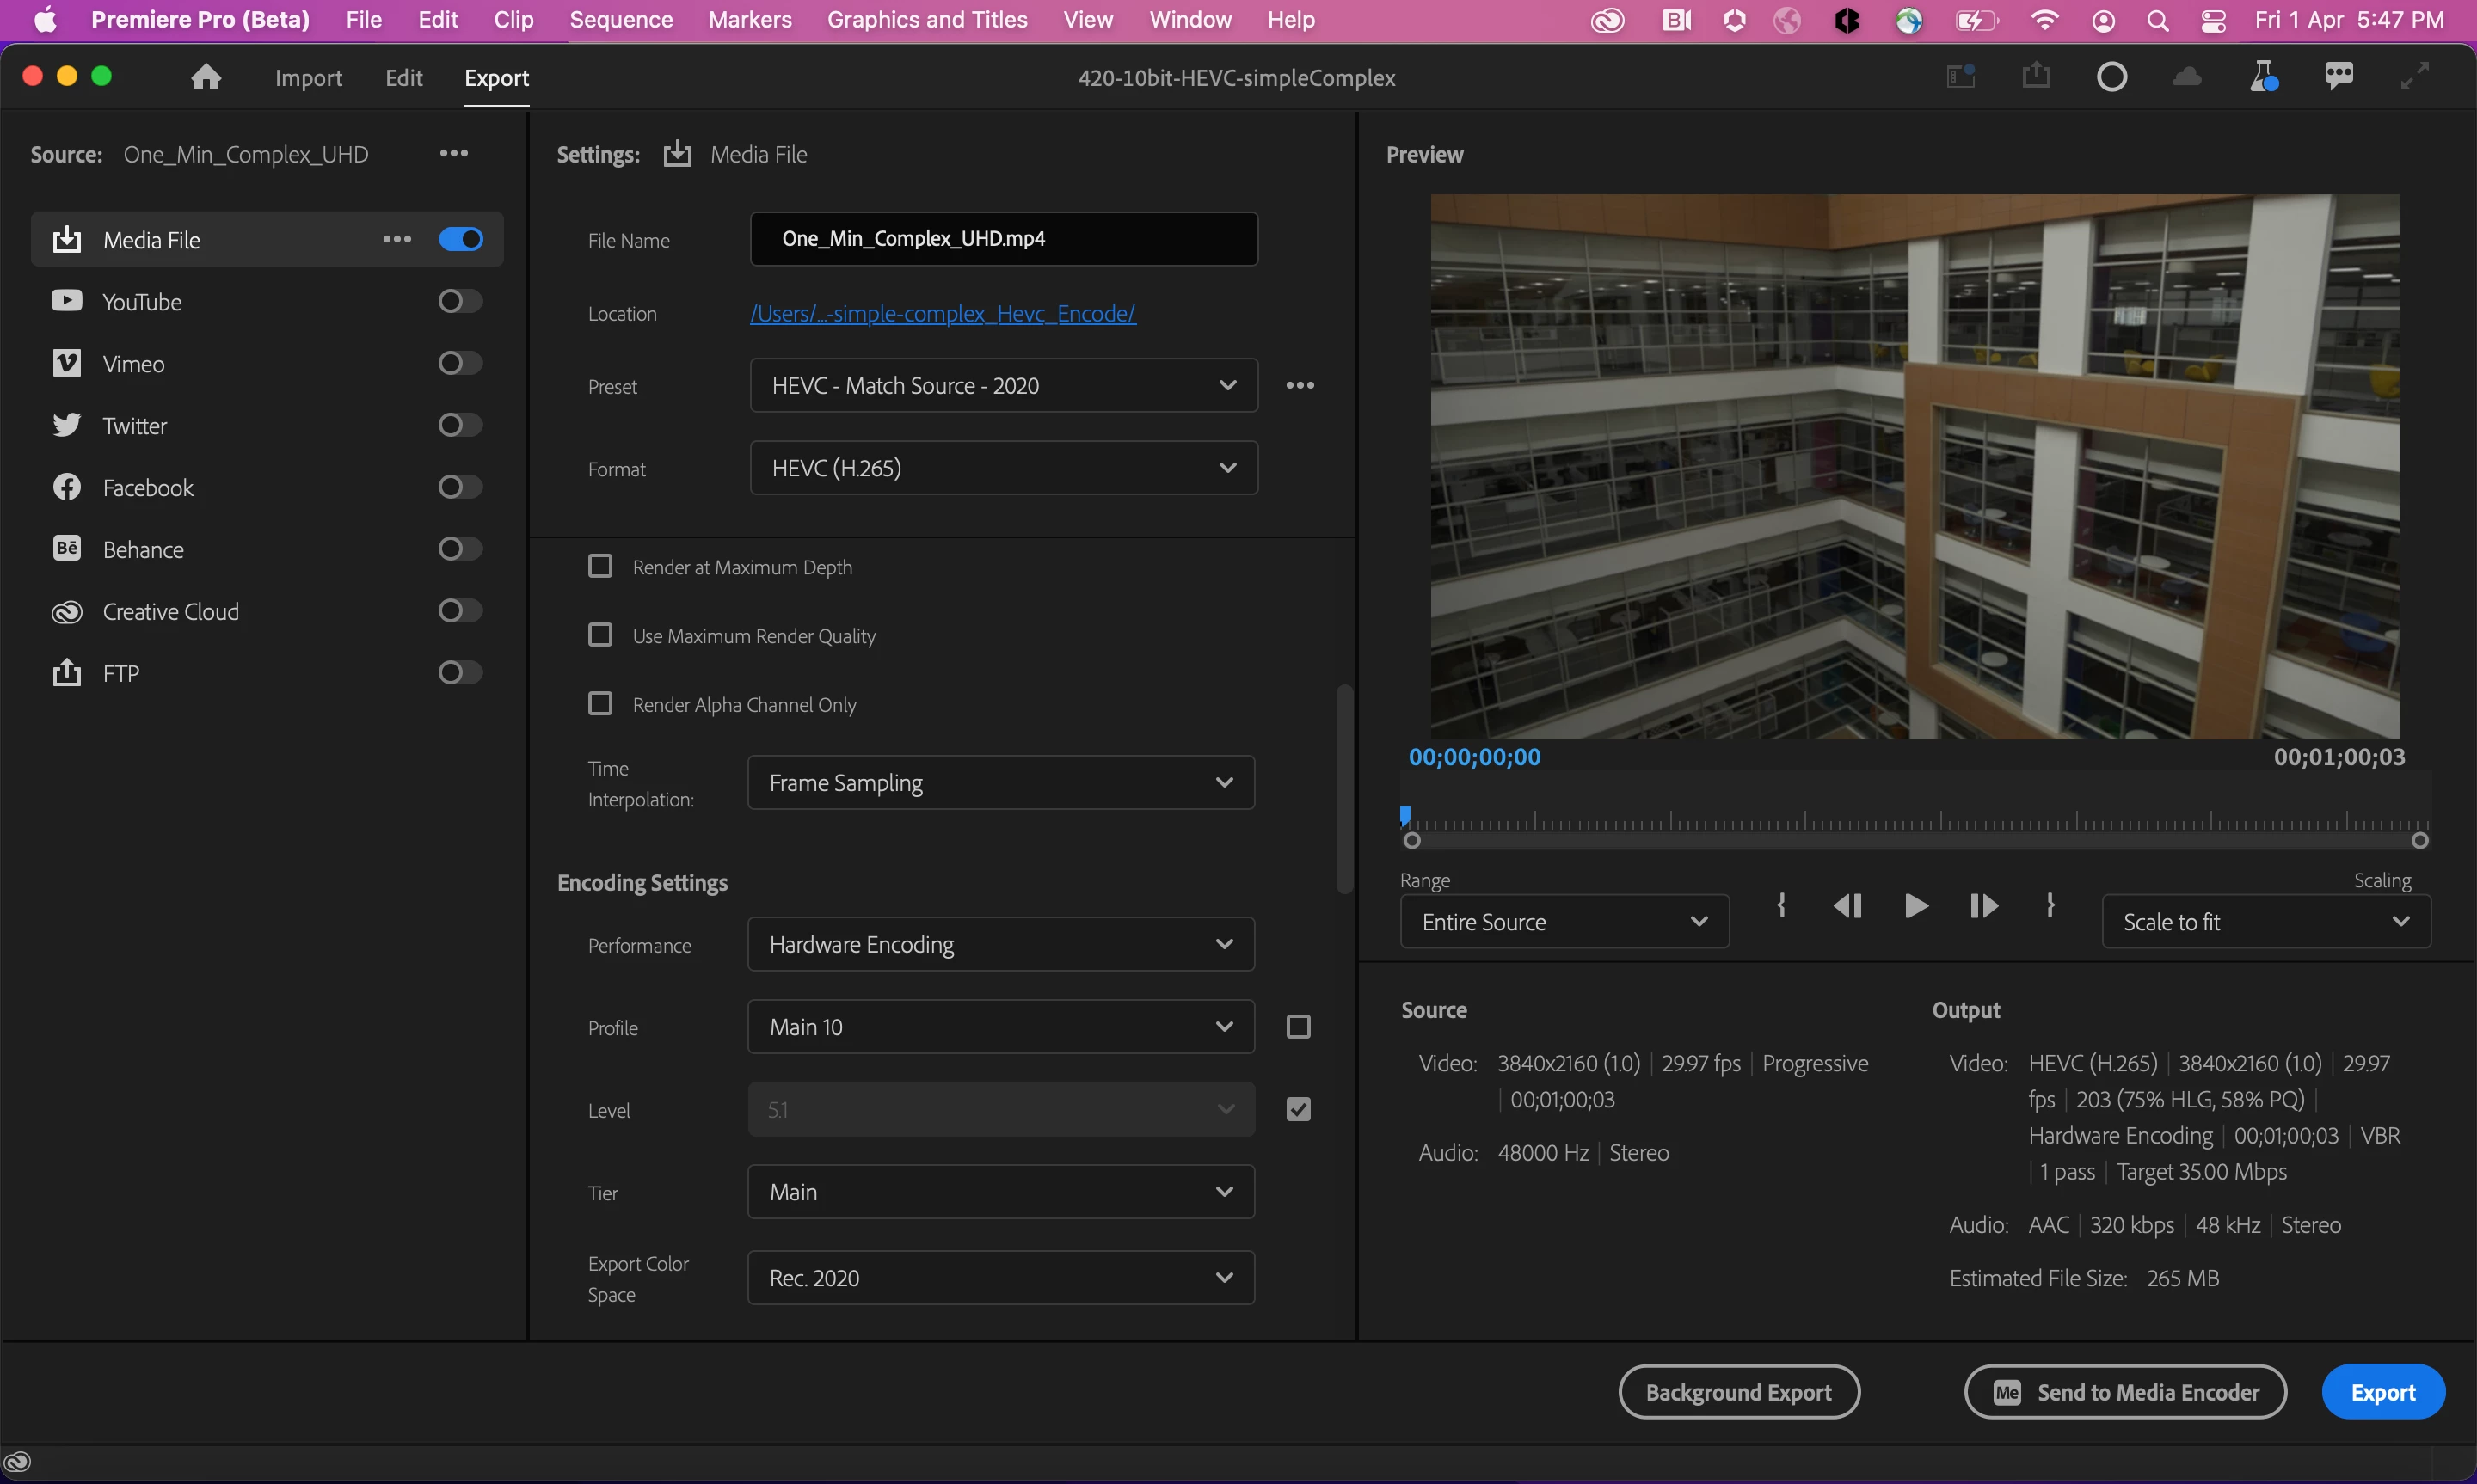
Task: Enable the YouTube destination toggle
Action: 460,302
